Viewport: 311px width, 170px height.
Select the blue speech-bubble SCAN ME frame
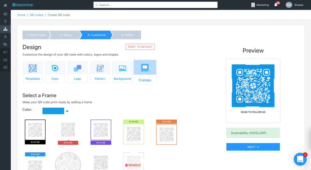[x=35, y=161]
